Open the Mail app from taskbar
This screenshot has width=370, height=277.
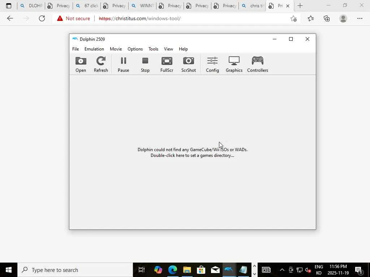[215, 270]
